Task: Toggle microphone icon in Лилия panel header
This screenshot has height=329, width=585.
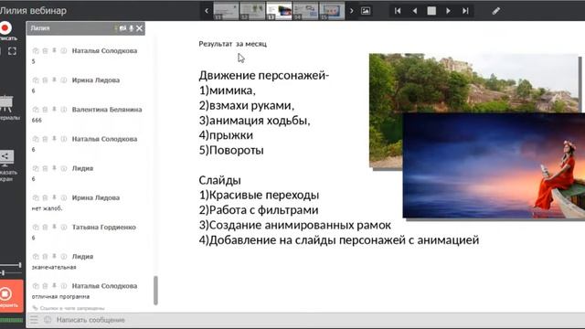Action: click(131, 28)
